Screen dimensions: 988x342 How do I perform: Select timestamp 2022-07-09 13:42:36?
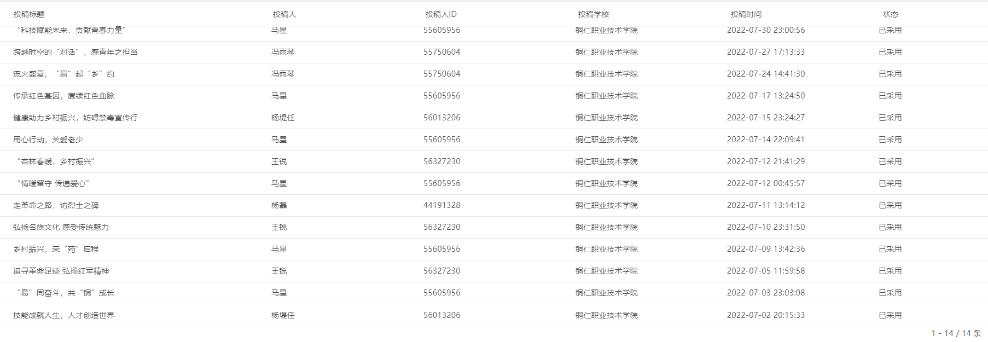[766, 249]
